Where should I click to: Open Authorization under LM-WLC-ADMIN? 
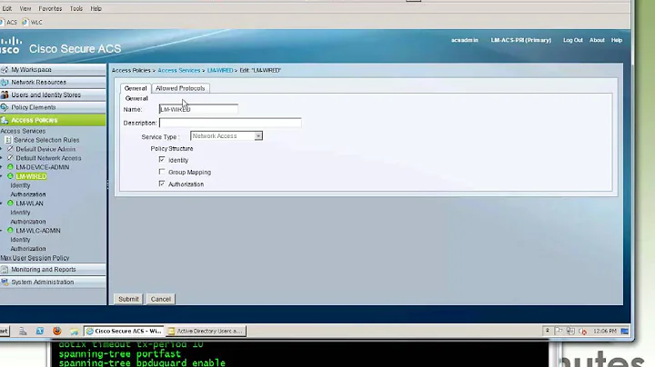(28, 249)
